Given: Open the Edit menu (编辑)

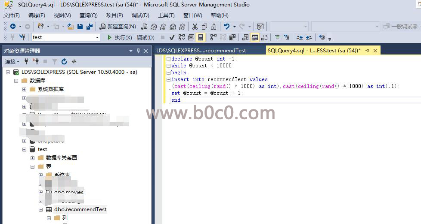Looking at the screenshot, I should [37, 15].
